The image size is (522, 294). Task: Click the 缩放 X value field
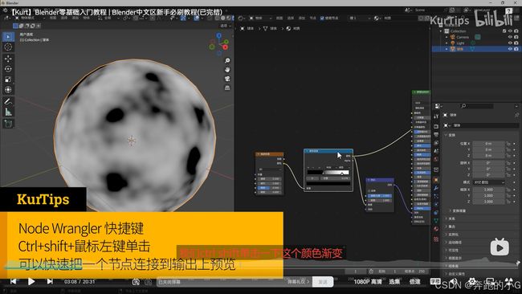click(488, 190)
